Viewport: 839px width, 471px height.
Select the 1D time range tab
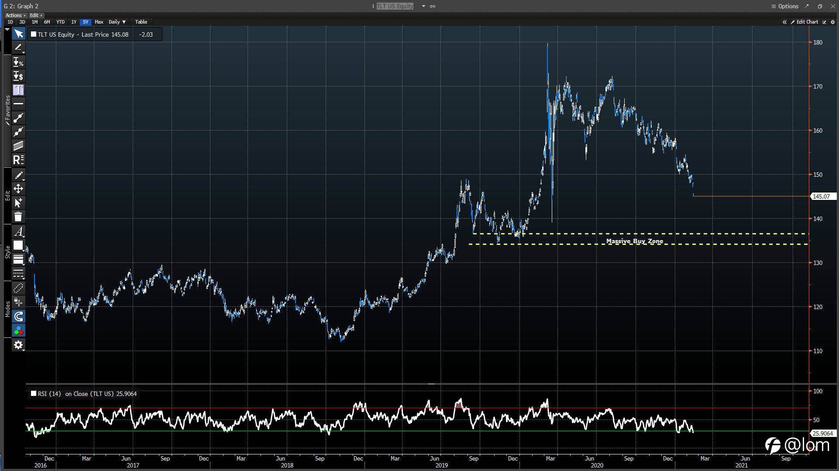[10, 22]
